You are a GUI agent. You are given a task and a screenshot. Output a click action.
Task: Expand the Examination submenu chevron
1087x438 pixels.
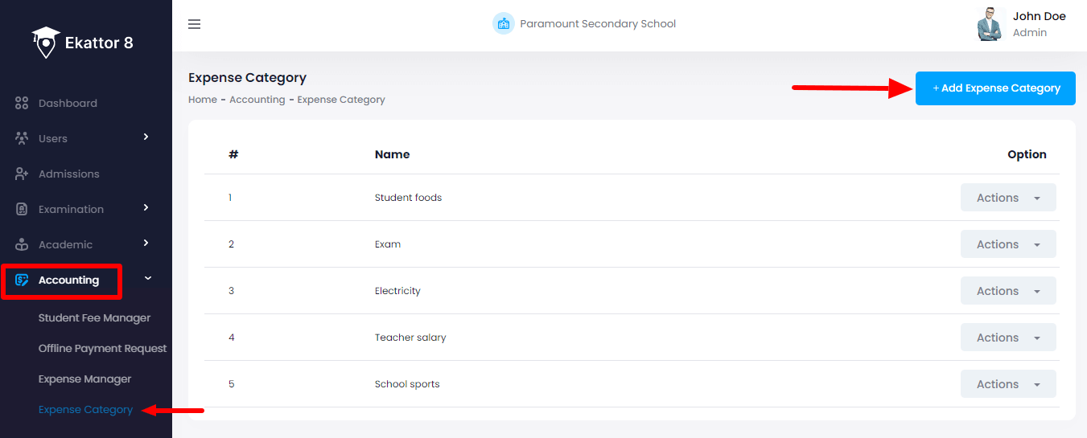coord(146,208)
